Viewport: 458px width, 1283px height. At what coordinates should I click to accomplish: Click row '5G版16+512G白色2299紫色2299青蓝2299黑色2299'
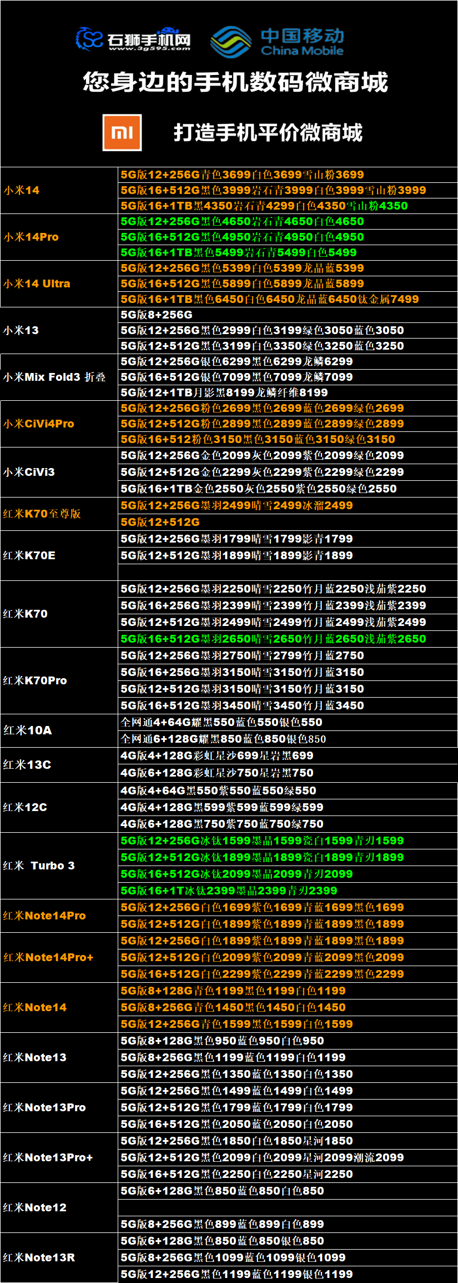[288, 974]
